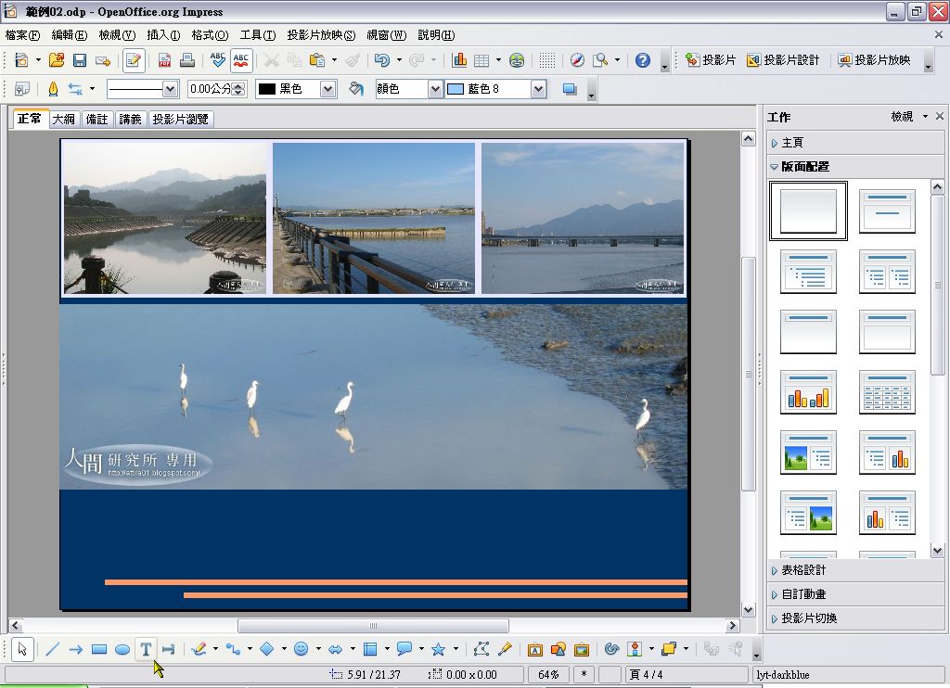Open the line color 黑色 dropdown
The width and height of the screenshot is (950, 688).
[327, 89]
